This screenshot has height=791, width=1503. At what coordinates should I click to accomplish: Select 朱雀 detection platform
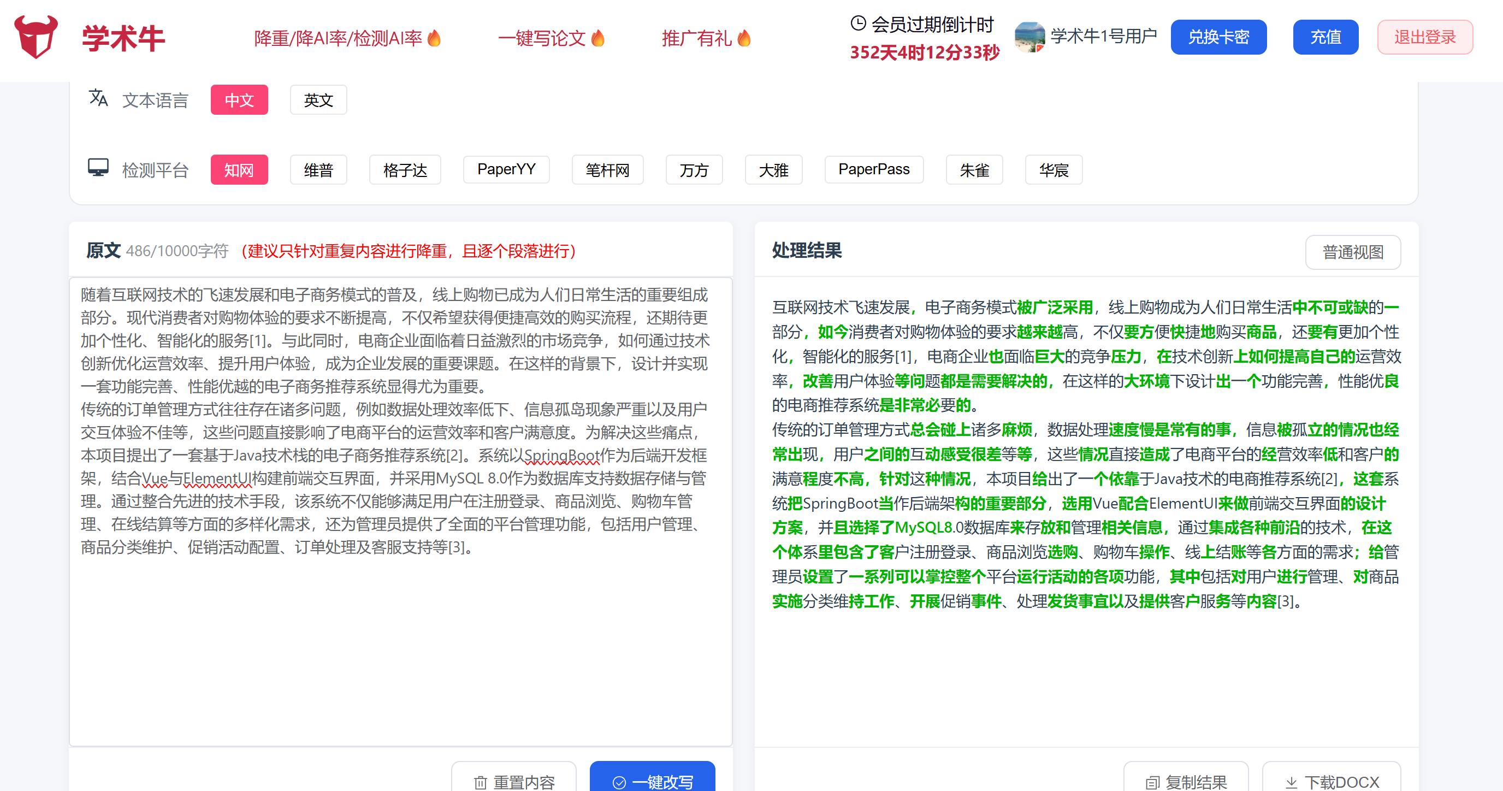pyautogui.click(x=974, y=170)
